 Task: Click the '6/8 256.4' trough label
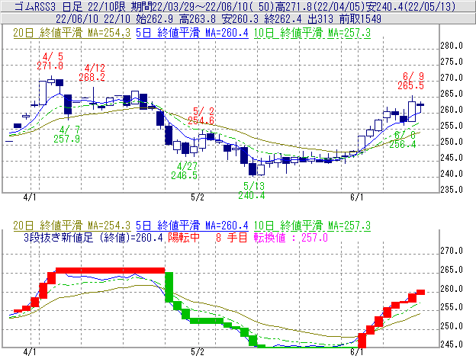[x=403, y=139]
